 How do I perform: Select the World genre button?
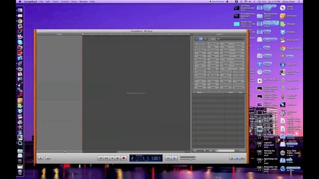click(x=200, y=56)
